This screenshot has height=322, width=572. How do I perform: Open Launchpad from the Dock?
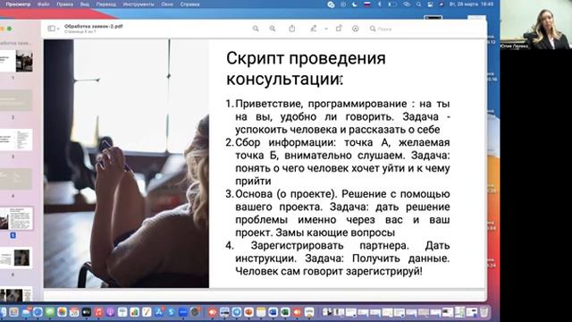pos(14,312)
